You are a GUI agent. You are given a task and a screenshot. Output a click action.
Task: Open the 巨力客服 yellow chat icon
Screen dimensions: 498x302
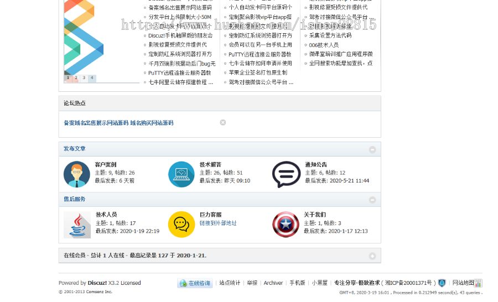181,225
